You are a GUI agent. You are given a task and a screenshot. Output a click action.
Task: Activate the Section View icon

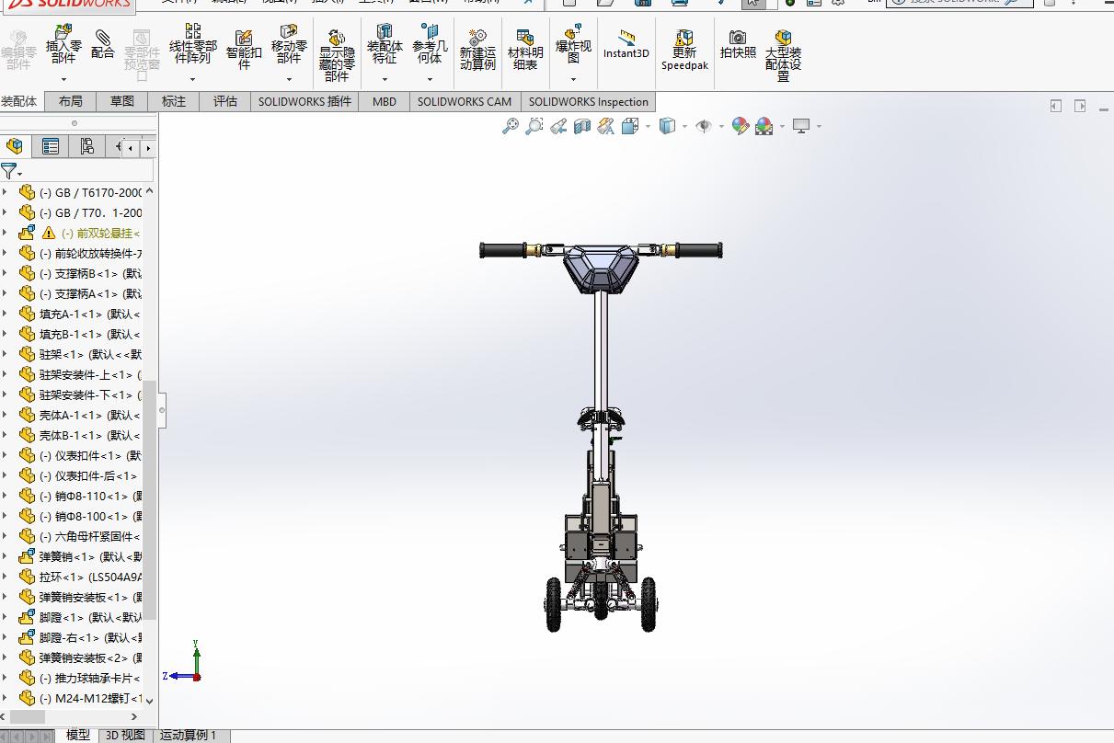581,126
